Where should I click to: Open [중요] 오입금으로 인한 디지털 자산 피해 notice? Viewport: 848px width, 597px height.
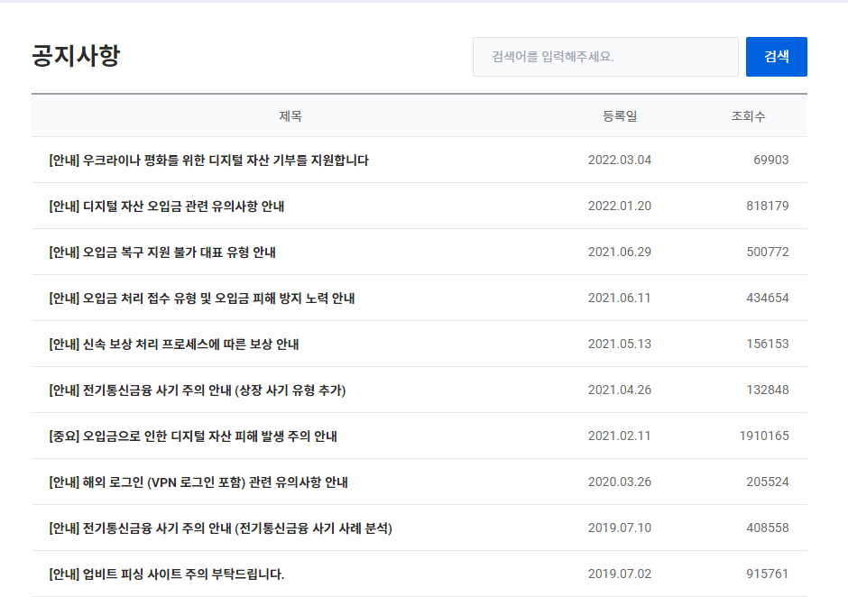tap(193, 436)
